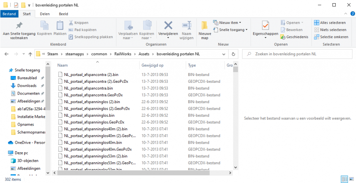This screenshot has width=356, height=183.
Task: Switch to large thumbnails view icon
Action: pyautogui.click(x=351, y=179)
